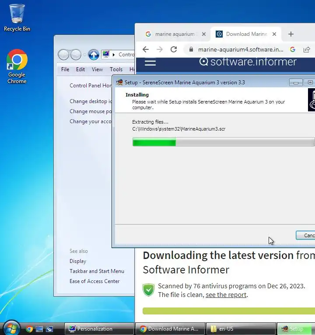
Task: Open Ease of Access Center link
Action: click(94, 281)
